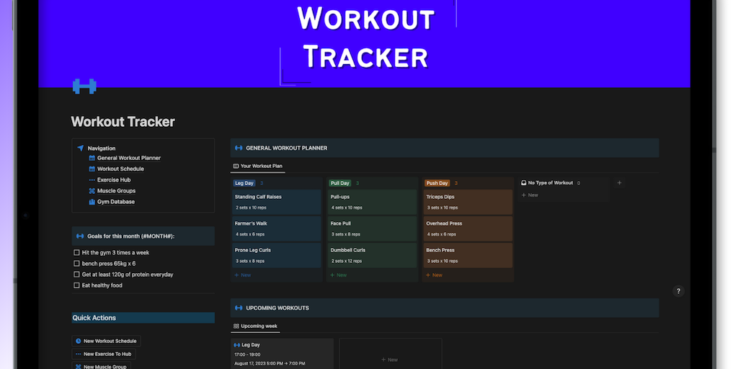Click the Navigation heading text
738x369 pixels.
[102, 148]
